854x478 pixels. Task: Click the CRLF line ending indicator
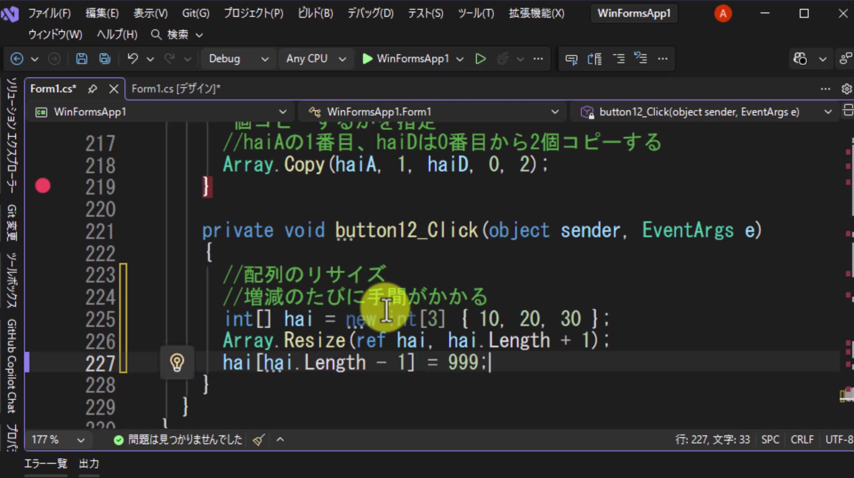pos(802,440)
